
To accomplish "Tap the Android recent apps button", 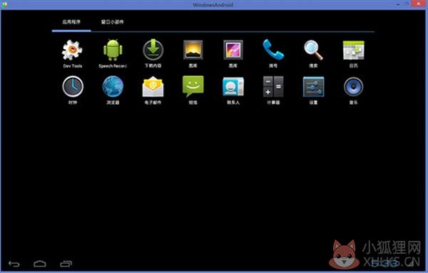I will pos(66,264).
